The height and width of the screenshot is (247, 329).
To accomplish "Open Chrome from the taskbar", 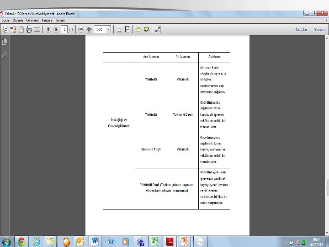I will coord(21,242).
